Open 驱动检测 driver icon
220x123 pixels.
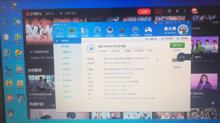coord(110,30)
